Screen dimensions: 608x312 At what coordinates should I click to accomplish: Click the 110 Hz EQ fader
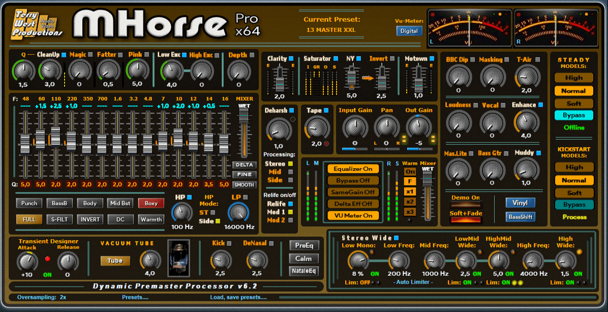pos(55,136)
